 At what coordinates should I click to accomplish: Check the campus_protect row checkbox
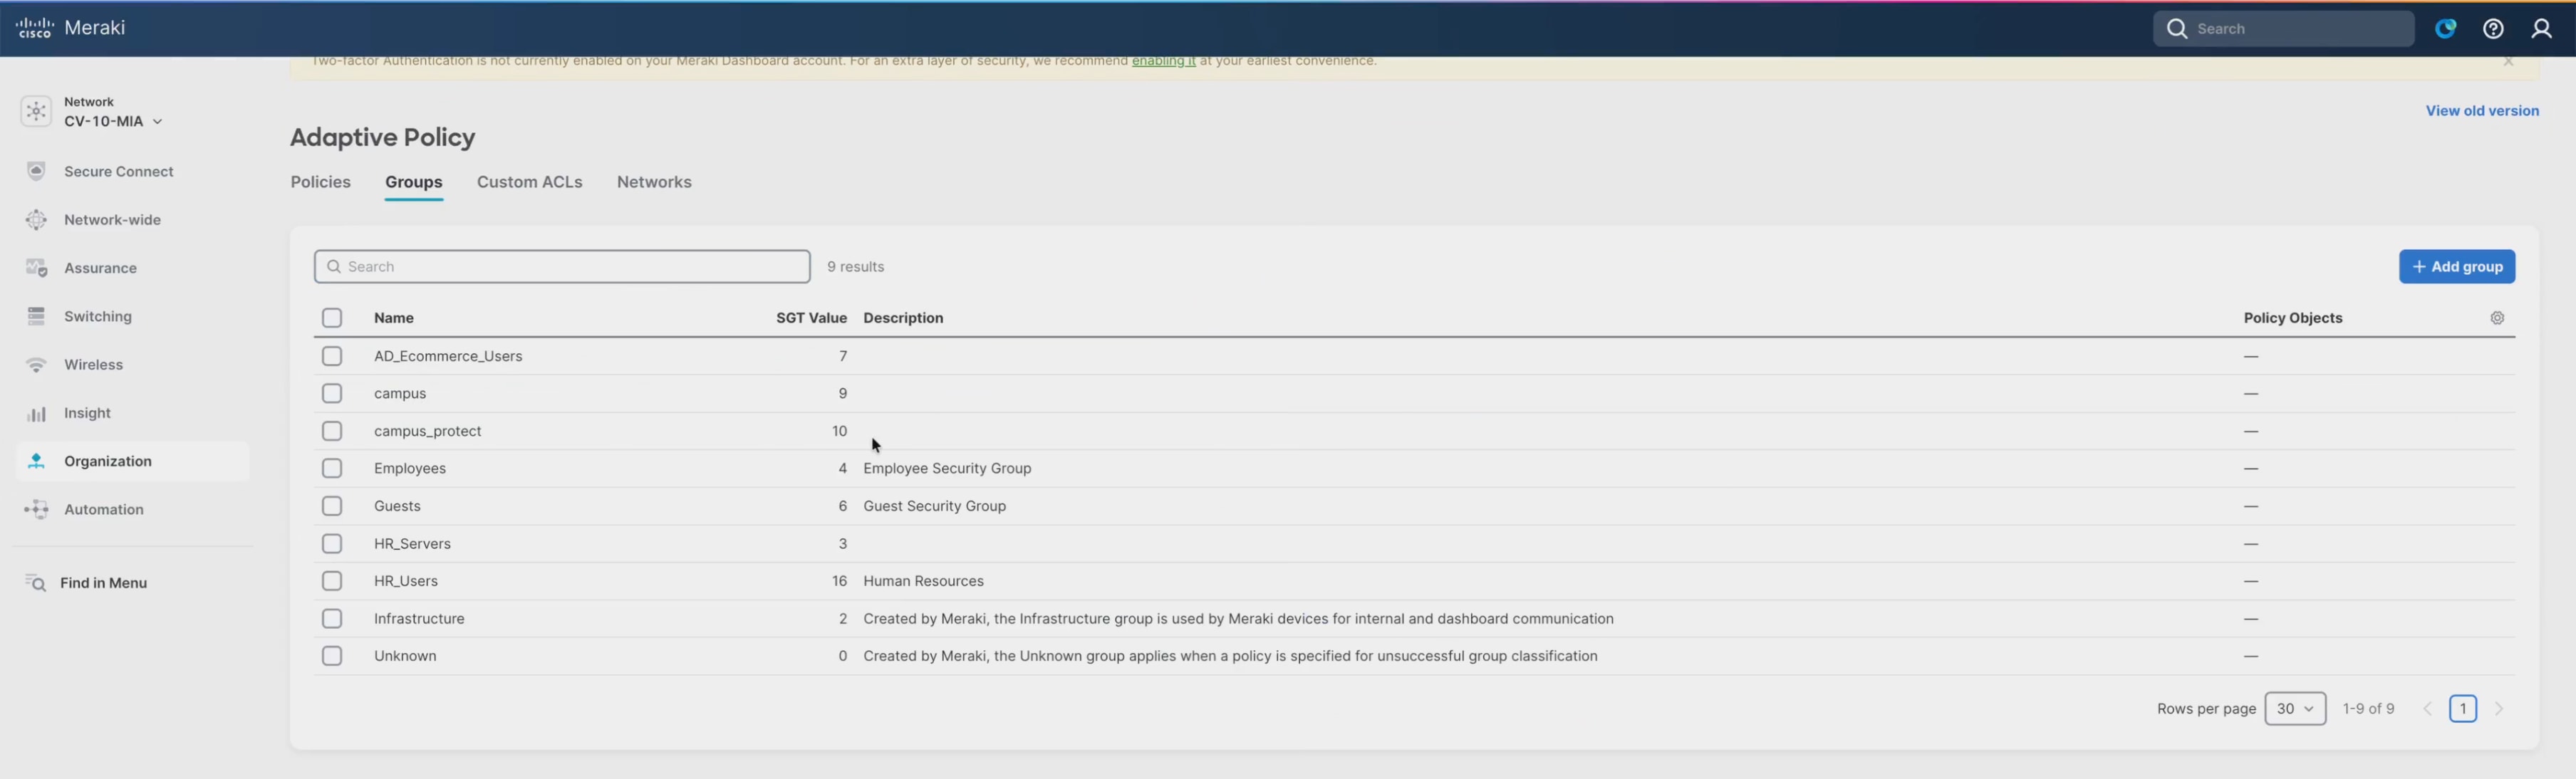pyautogui.click(x=332, y=431)
